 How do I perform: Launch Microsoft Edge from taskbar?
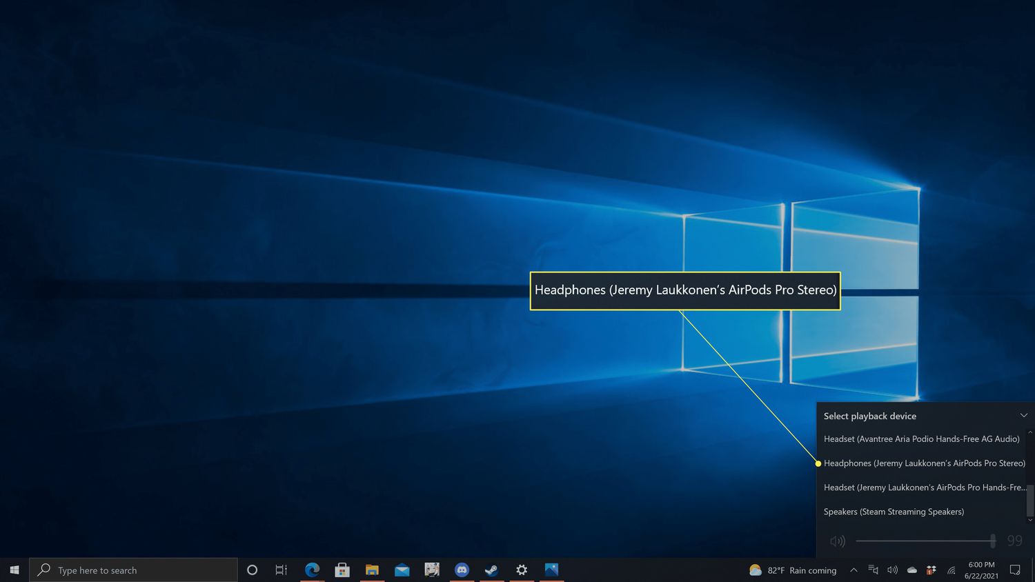click(x=313, y=570)
